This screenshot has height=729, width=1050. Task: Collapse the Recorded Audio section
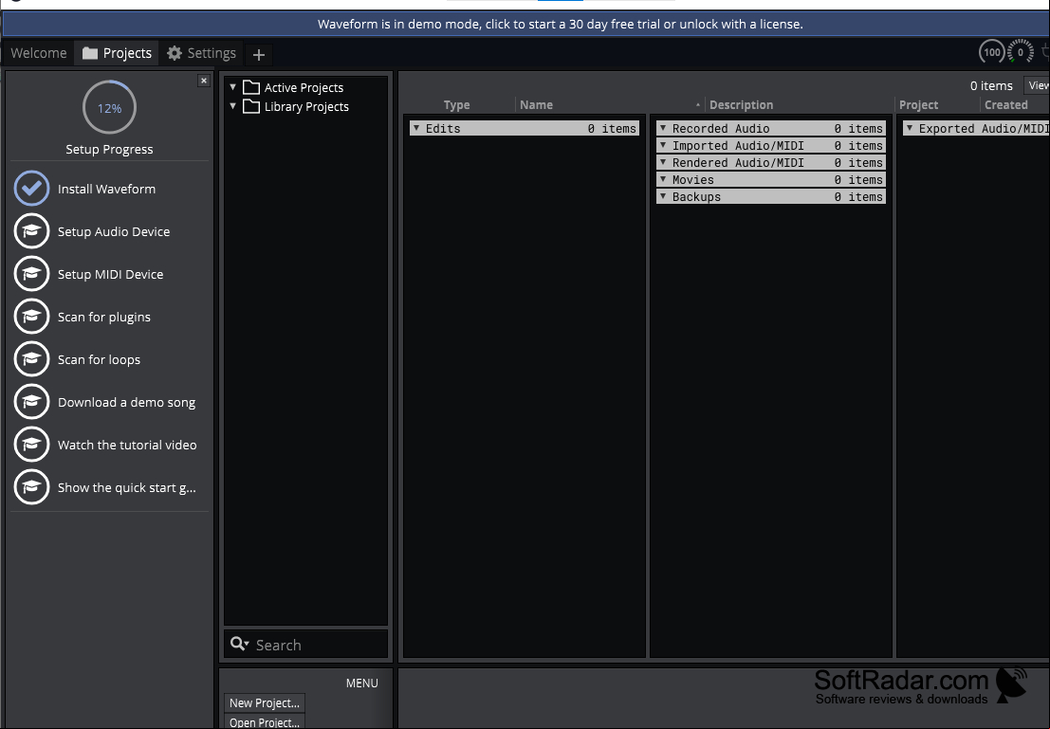click(663, 128)
